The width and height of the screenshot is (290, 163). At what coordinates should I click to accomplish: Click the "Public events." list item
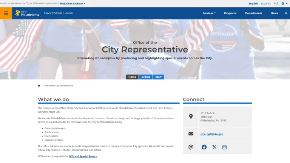(x=52, y=132)
